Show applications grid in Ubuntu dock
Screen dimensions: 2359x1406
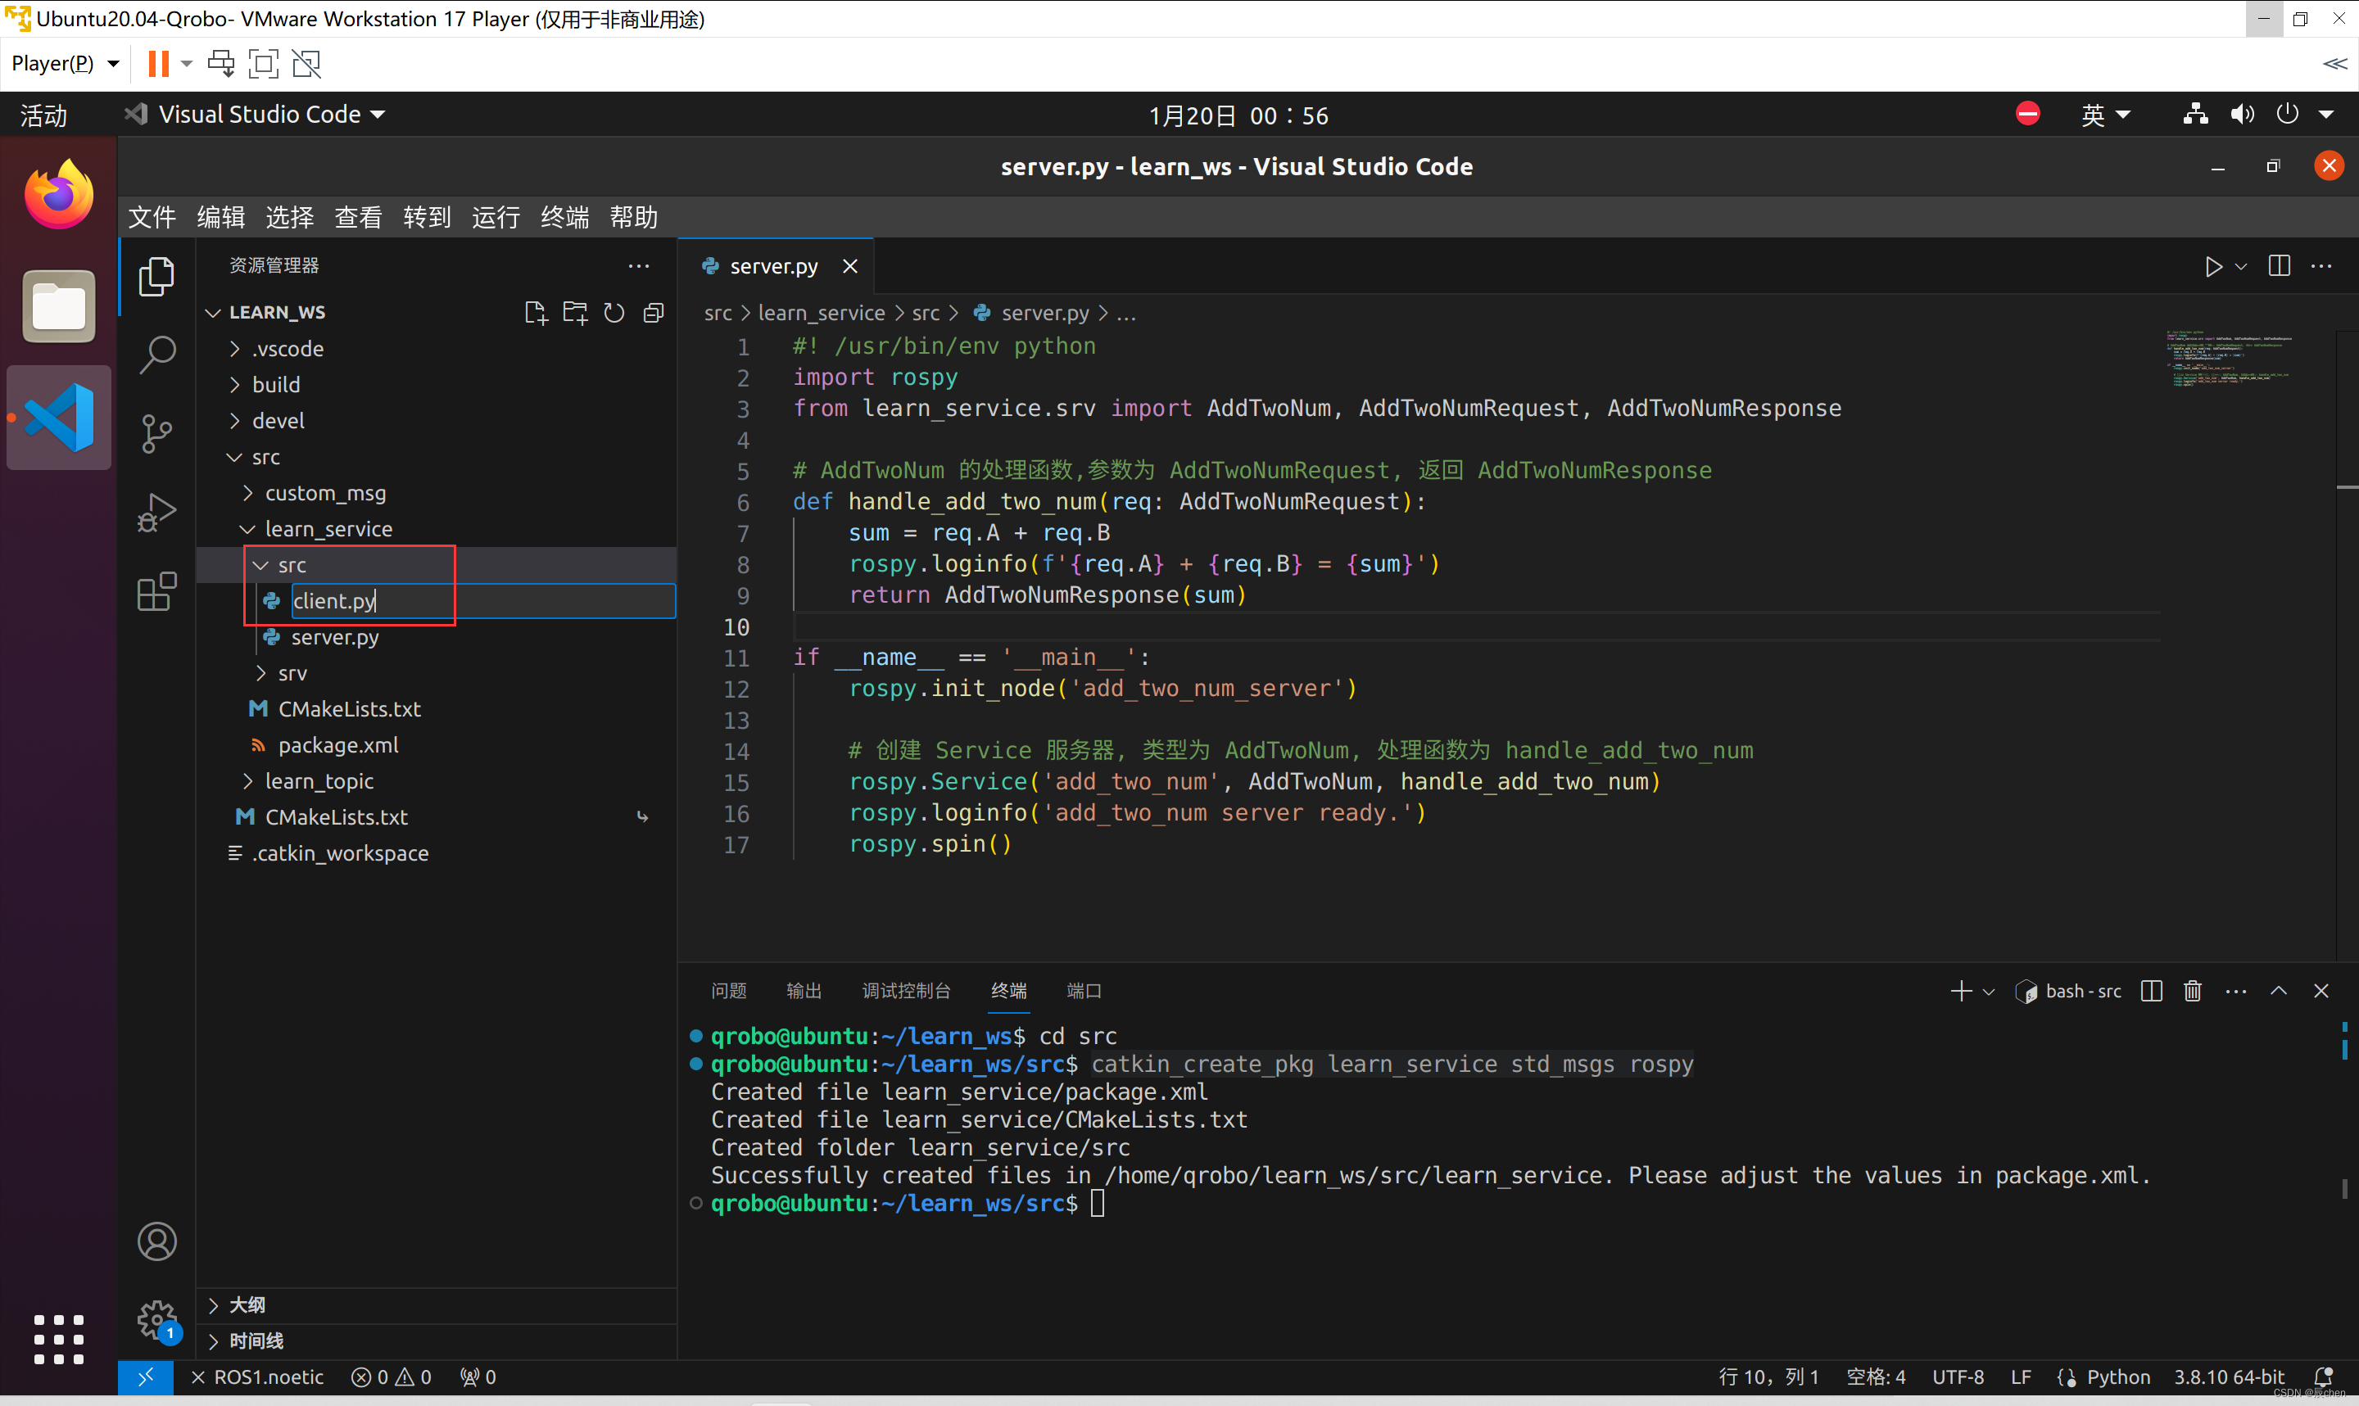(x=59, y=1339)
